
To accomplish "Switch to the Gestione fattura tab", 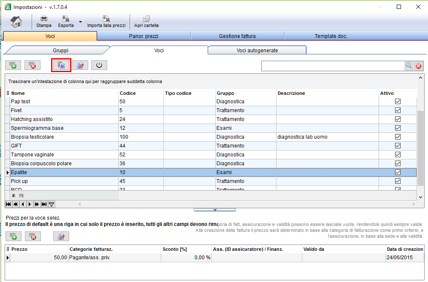I will (238, 36).
